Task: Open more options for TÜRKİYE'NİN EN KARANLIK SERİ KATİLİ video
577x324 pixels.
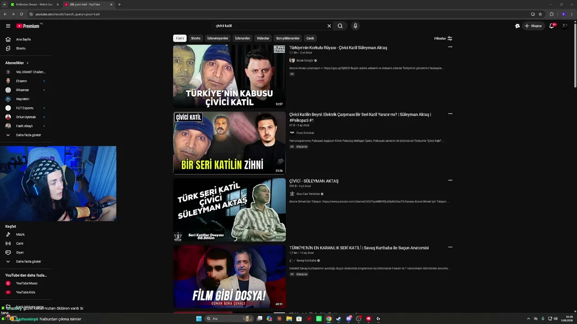Action: 450,247
